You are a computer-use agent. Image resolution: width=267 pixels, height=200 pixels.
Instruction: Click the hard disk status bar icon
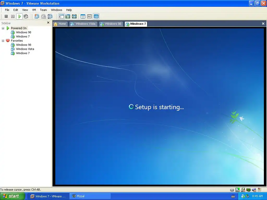click(x=232, y=190)
